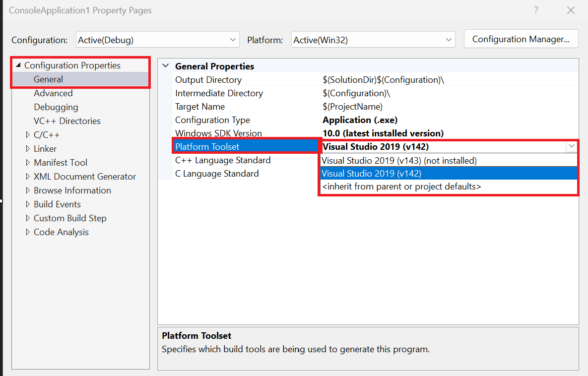
Task: Expand the Build Events node arrow
Action: (x=28, y=204)
